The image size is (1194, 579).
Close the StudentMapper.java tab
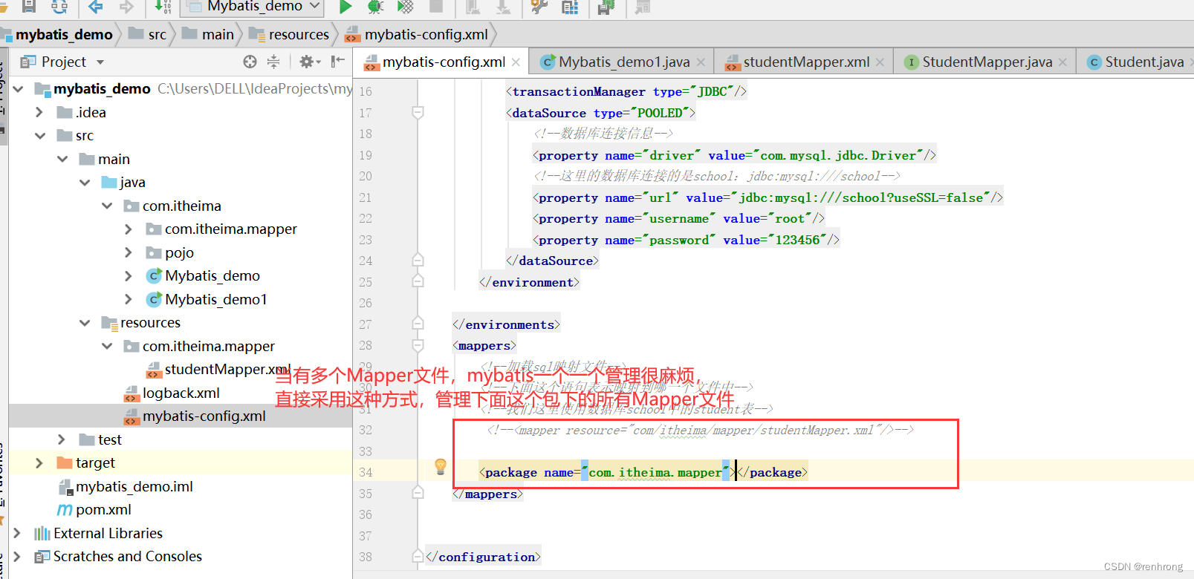pos(1063,62)
